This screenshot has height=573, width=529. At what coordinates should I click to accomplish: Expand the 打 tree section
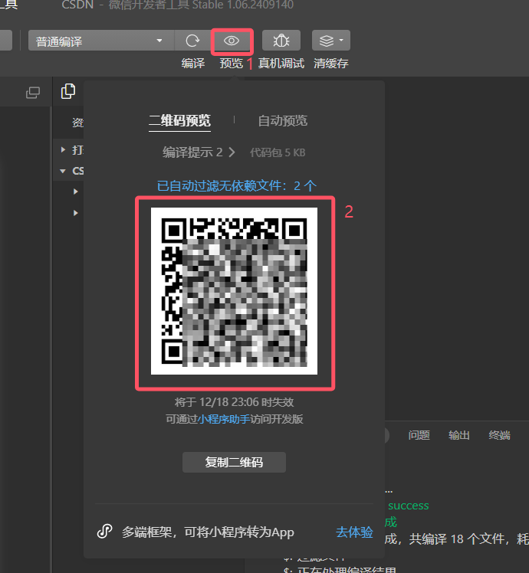(63, 149)
